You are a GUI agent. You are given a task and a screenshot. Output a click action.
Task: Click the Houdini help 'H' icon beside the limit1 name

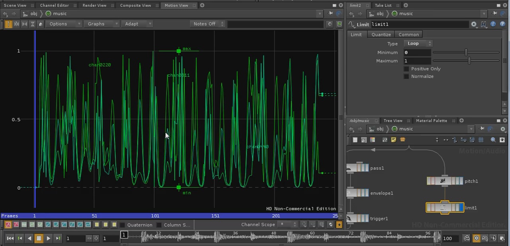pos(484,24)
